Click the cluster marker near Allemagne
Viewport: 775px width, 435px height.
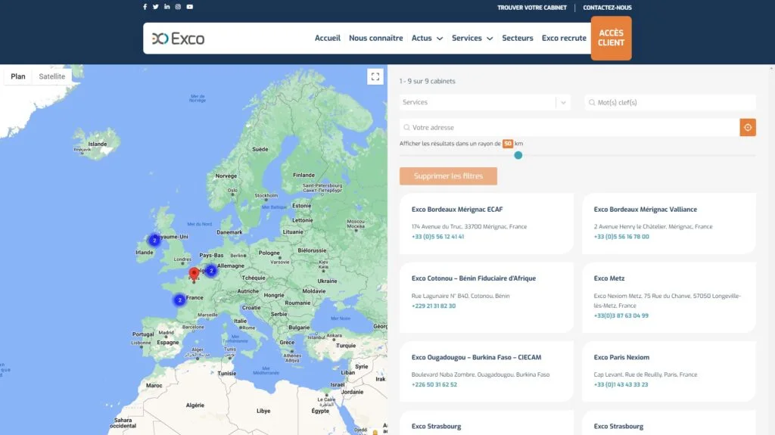coord(211,270)
